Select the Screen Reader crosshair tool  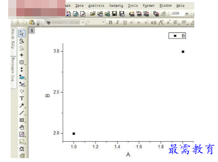click(x=22, y=55)
